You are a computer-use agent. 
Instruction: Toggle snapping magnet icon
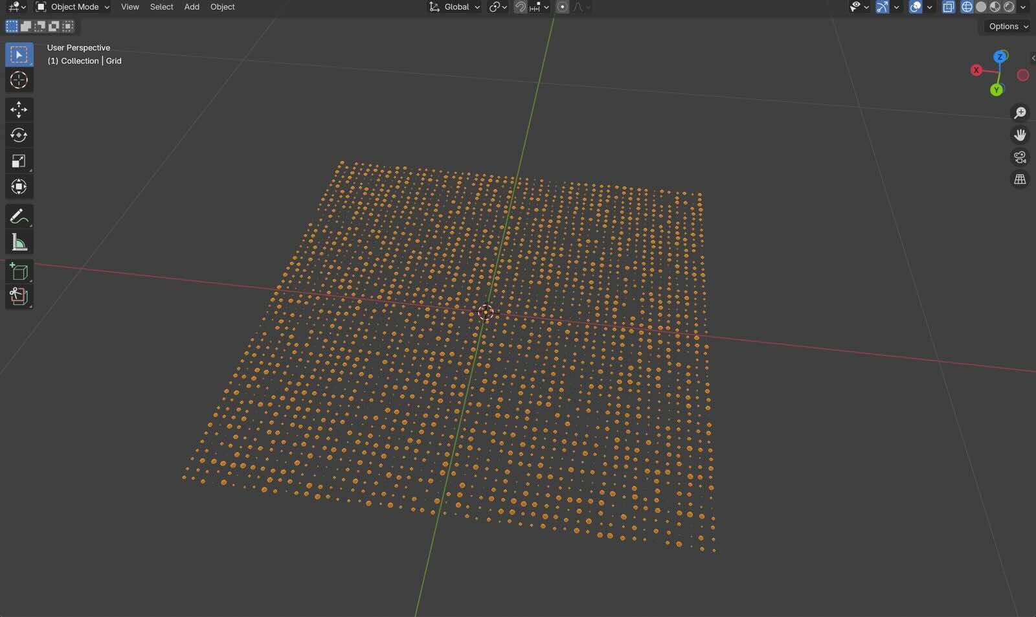(520, 7)
